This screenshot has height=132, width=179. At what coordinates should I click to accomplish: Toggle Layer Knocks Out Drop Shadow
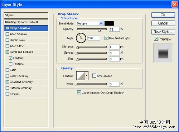click(79, 92)
